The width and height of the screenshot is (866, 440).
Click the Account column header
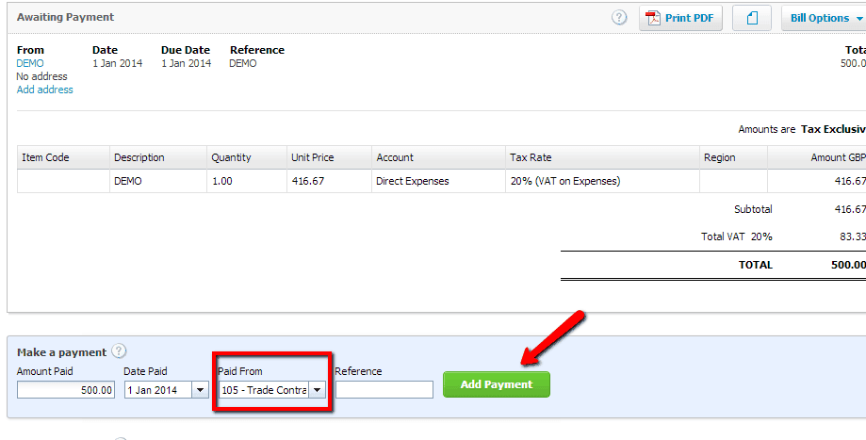click(x=438, y=157)
